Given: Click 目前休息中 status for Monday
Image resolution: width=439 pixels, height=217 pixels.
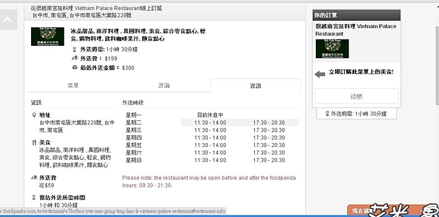Looking at the screenshot, I should (x=210, y=115).
